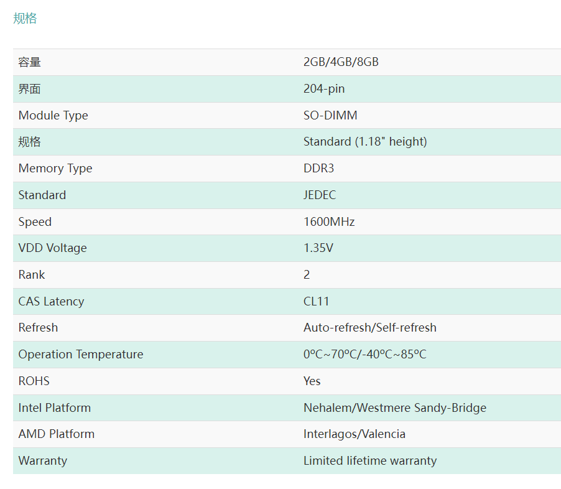Select the 容量 row label
The image size is (561, 489).
coord(30,62)
